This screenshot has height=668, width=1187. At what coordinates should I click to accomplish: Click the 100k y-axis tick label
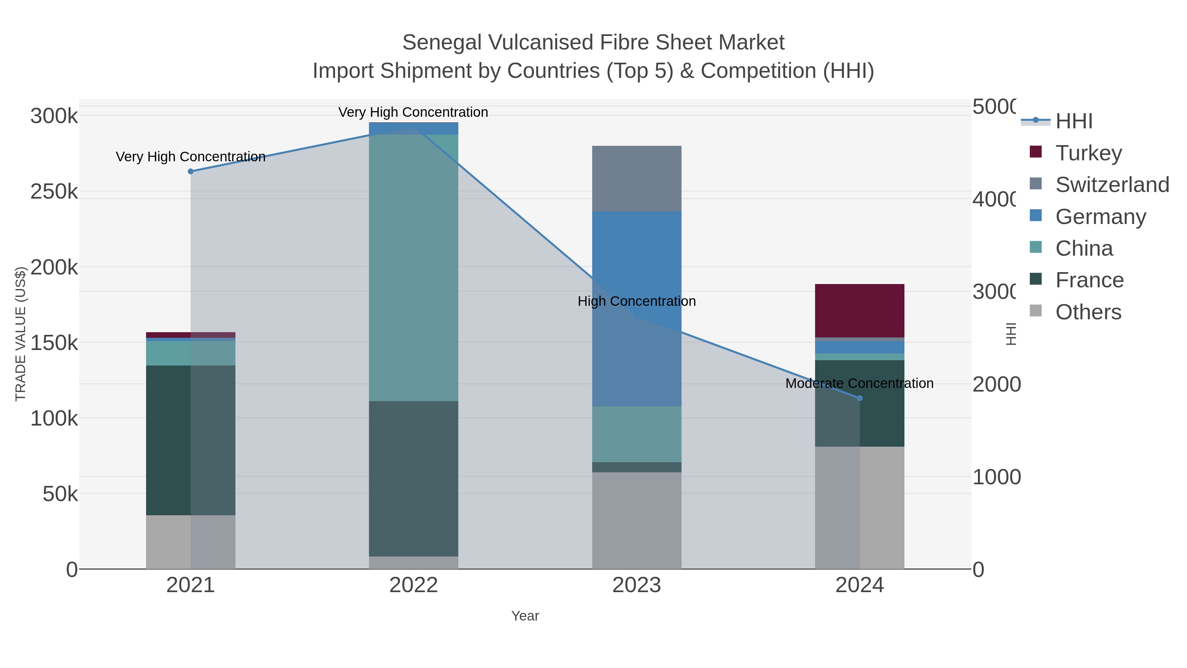pos(54,418)
